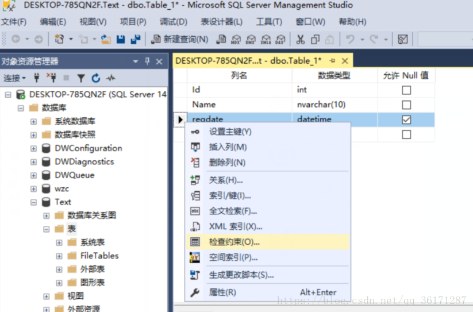Choose 插入列(M) in context menu
The image size is (473, 312).
(268, 147)
